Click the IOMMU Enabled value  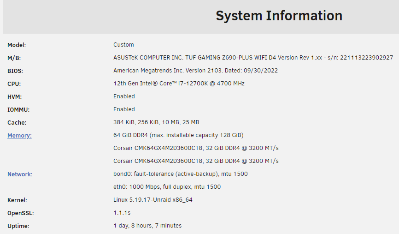[x=124, y=109]
